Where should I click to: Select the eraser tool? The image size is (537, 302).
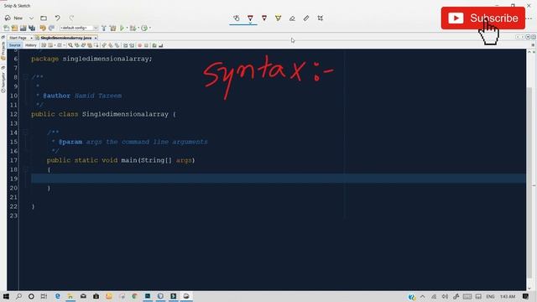292,18
